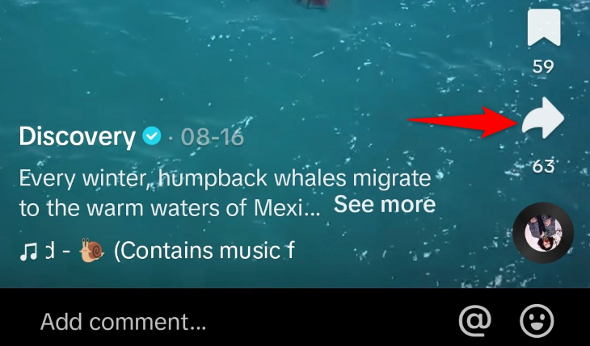Click the post date 08-16
Image resolution: width=590 pixels, height=346 pixels.
[213, 137]
